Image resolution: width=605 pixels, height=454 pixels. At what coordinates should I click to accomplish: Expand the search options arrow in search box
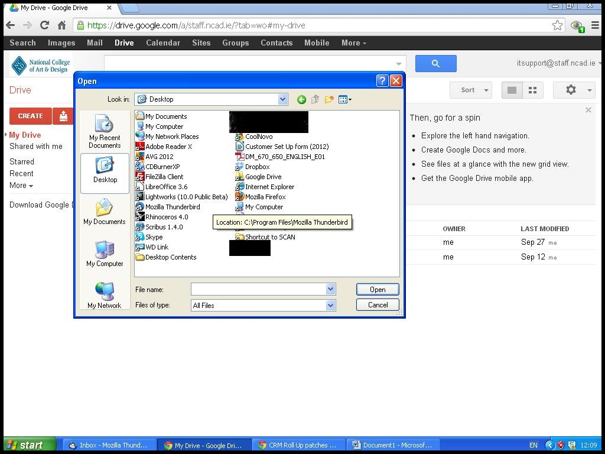[x=398, y=64]
